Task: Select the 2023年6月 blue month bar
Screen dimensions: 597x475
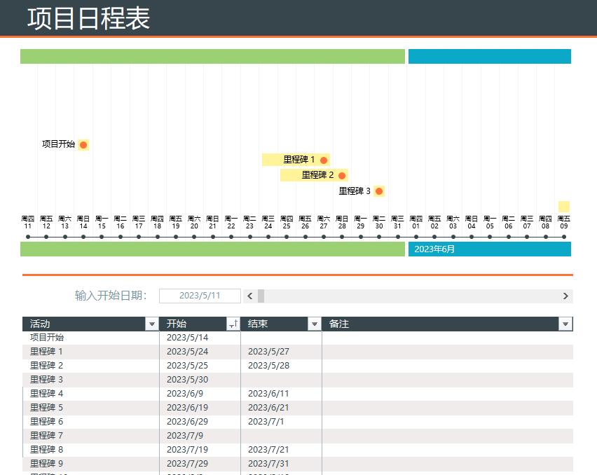Action: 488,249
